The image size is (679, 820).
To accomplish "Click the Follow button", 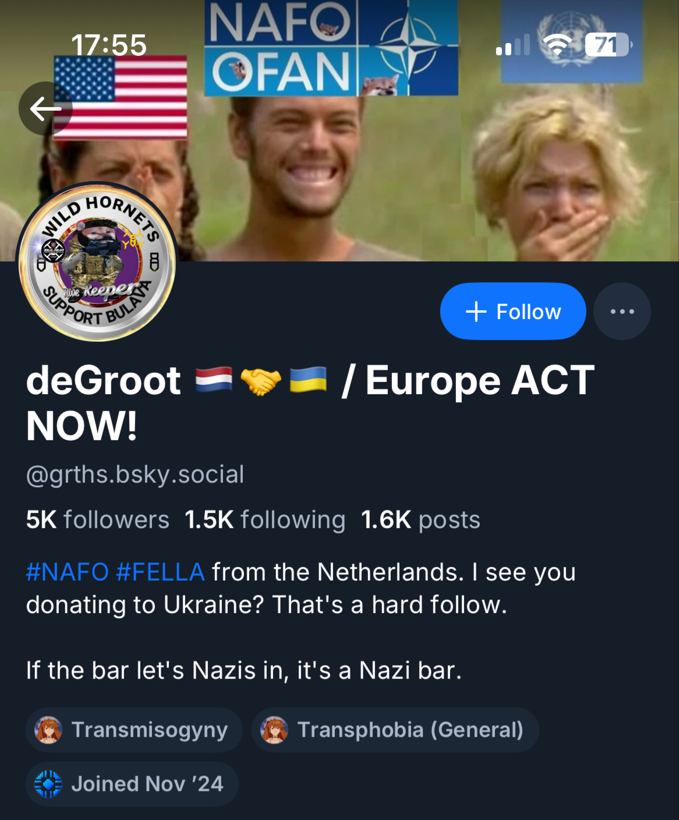I will click(x=513, y=311).
